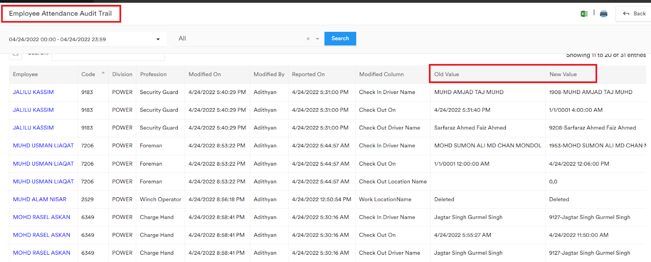651x262 pixels.
Task: Sort by Division column header
Action: 122,74
